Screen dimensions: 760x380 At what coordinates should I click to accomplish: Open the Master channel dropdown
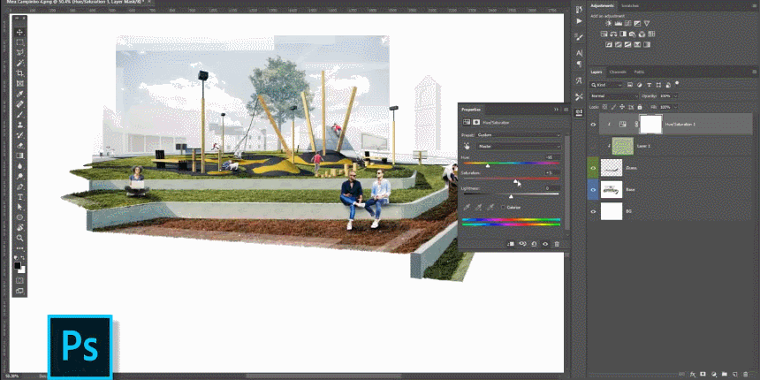point(518,146)
